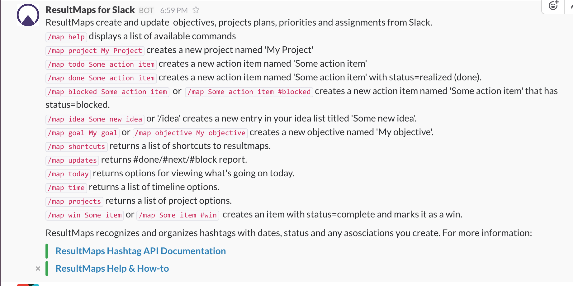
Task: Star the ResultMaps for Slack message
Action: [x=196, y=10]
